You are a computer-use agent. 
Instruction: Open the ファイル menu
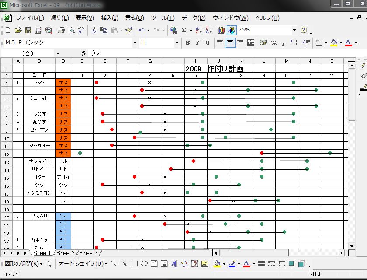point(30,18)
